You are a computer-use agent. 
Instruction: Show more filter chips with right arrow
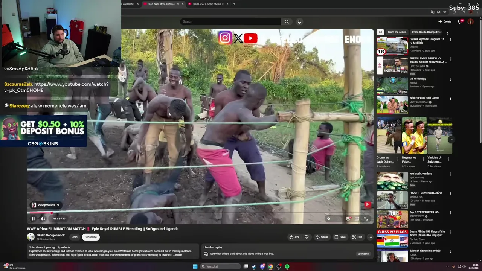(448, 33)
